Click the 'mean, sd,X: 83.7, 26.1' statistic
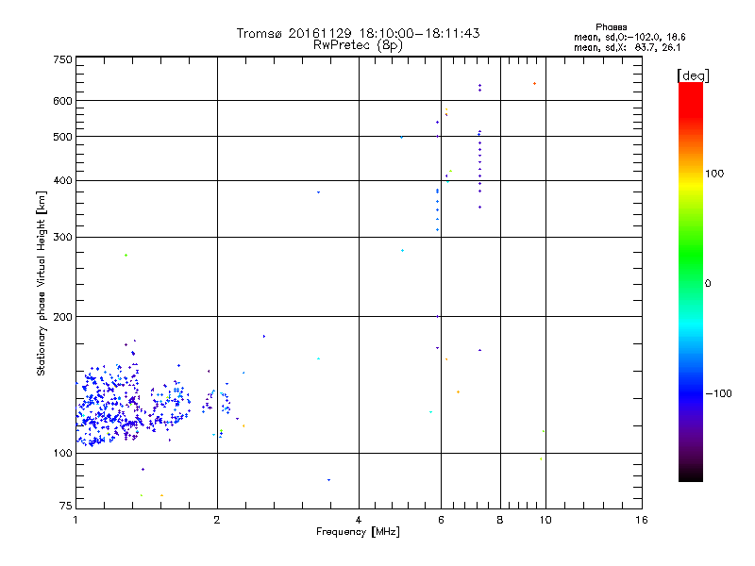The height and width of the screenshot is (566, 755). point(627,47)
